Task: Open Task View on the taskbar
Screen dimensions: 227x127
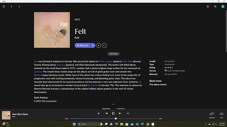Action: (106, 124)
